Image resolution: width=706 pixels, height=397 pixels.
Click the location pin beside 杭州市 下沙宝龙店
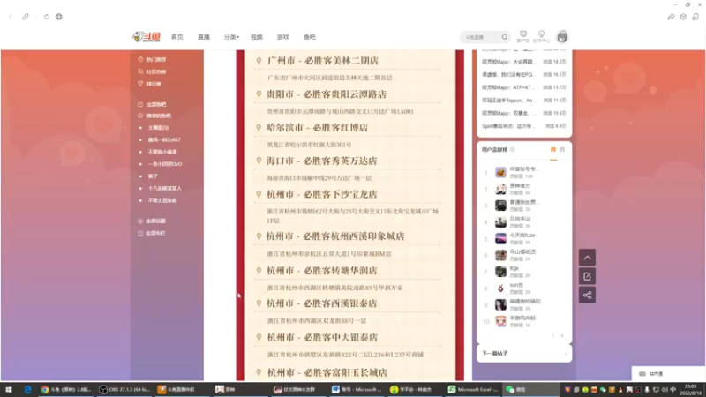click(x=259, y=194)
